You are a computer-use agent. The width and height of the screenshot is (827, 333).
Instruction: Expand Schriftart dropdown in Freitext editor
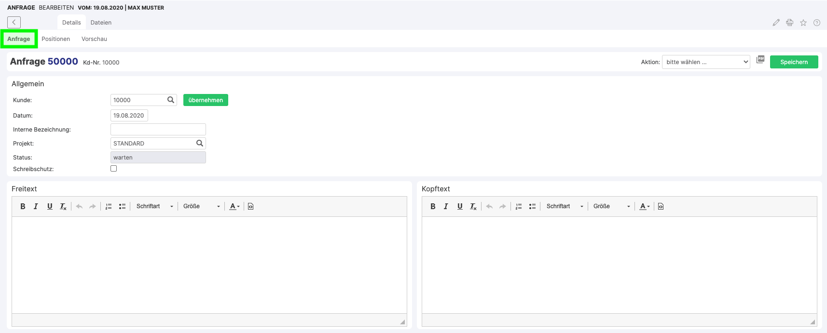click(154, 206)
